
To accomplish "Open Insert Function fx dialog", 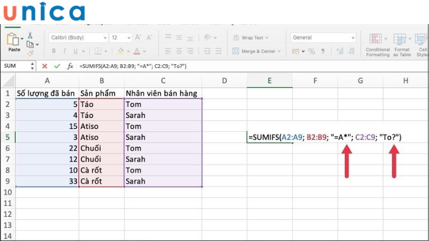I will (x=70, y=66).
